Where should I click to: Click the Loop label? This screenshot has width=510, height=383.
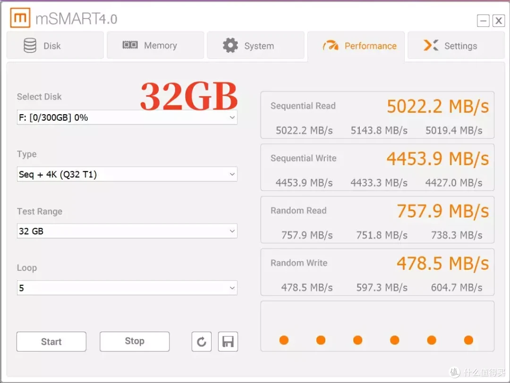click(27, 268)
